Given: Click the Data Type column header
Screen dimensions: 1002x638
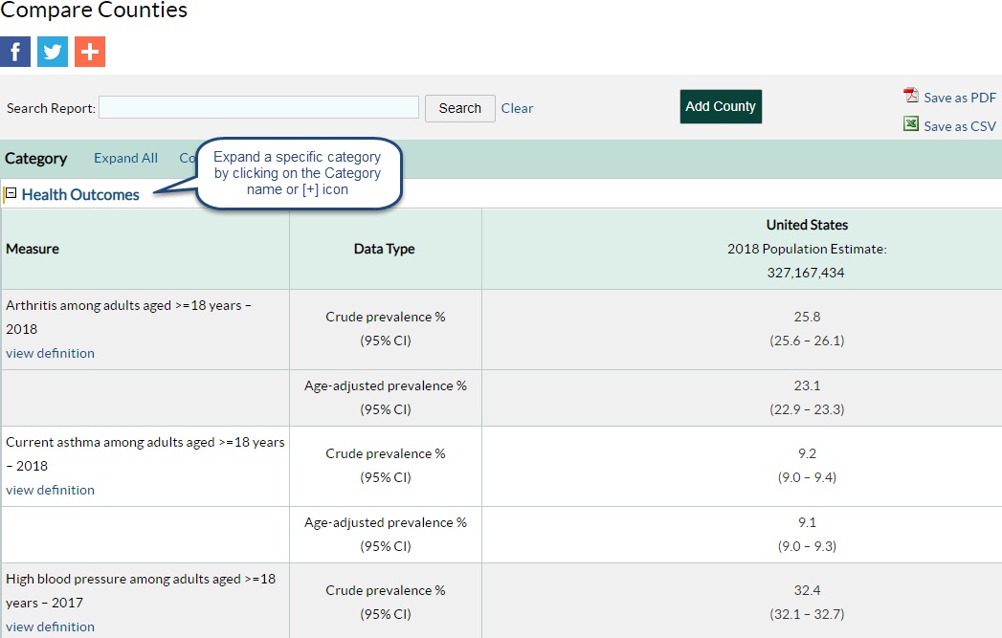Looking at the screenshot, I should (x=385, y=249).
